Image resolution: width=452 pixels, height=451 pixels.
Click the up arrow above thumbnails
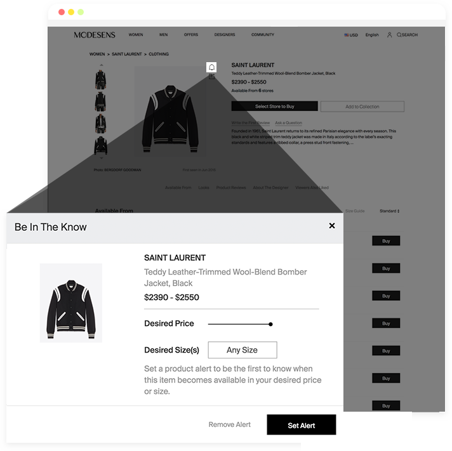pyautogui.click(x=101, y=65)
